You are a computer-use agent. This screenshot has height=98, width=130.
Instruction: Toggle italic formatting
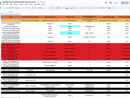pos(61,8)
